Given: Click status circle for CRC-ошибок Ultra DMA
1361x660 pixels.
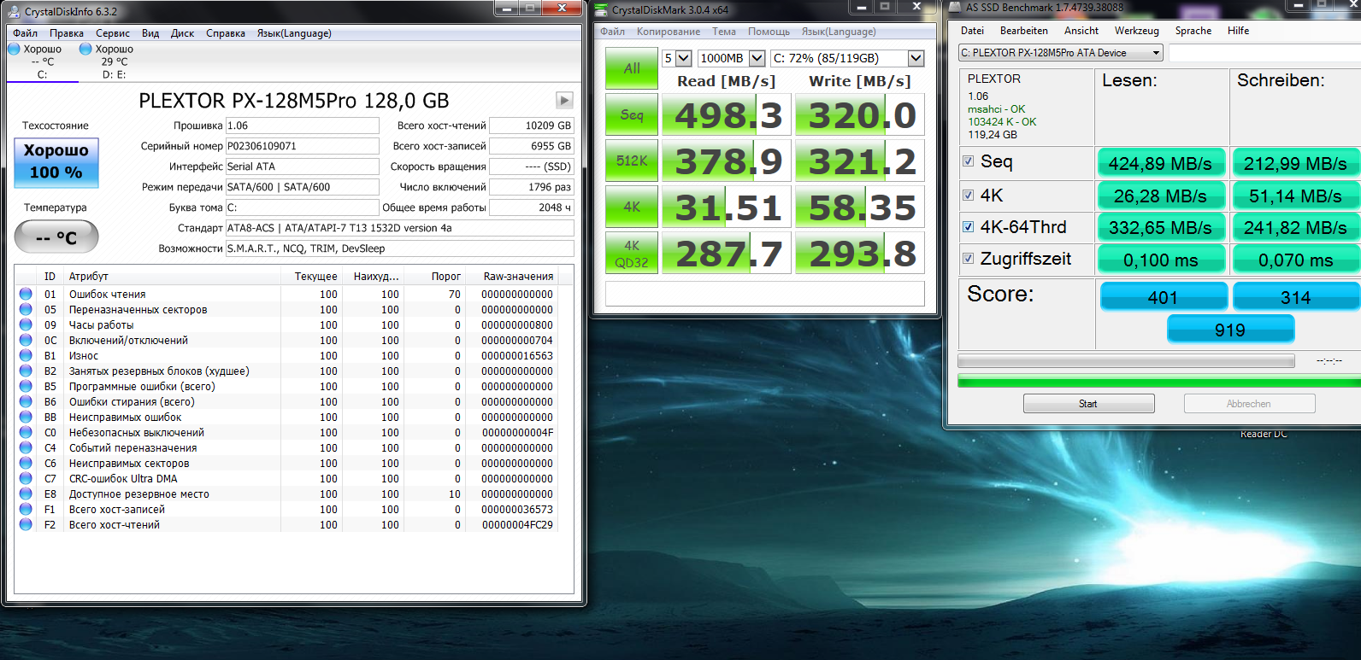Looking at the screenshot, I should 26,478.
